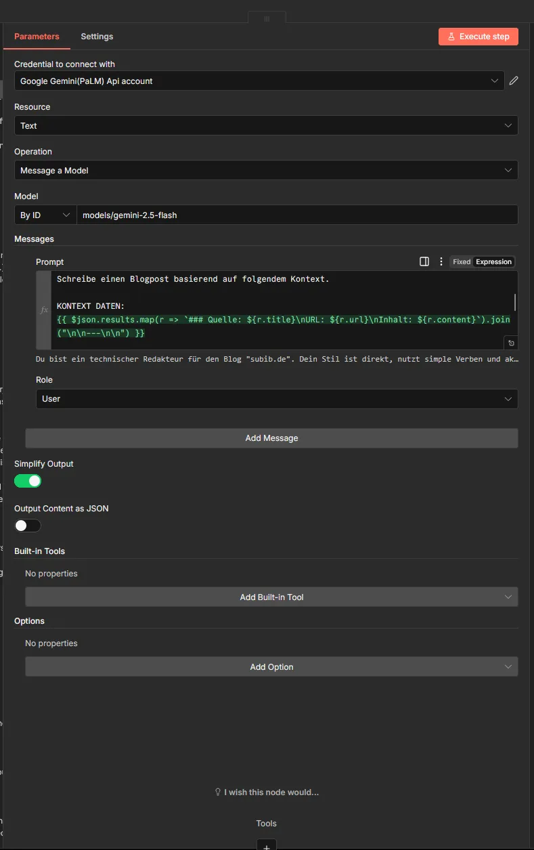Enable Output Content as JSON
Screen dimensions: 534x850
click(x=27, y=526)
